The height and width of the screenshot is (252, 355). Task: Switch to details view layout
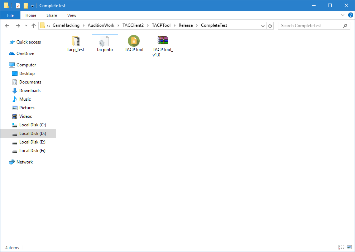pyautogui.click(x=341, y=247)
